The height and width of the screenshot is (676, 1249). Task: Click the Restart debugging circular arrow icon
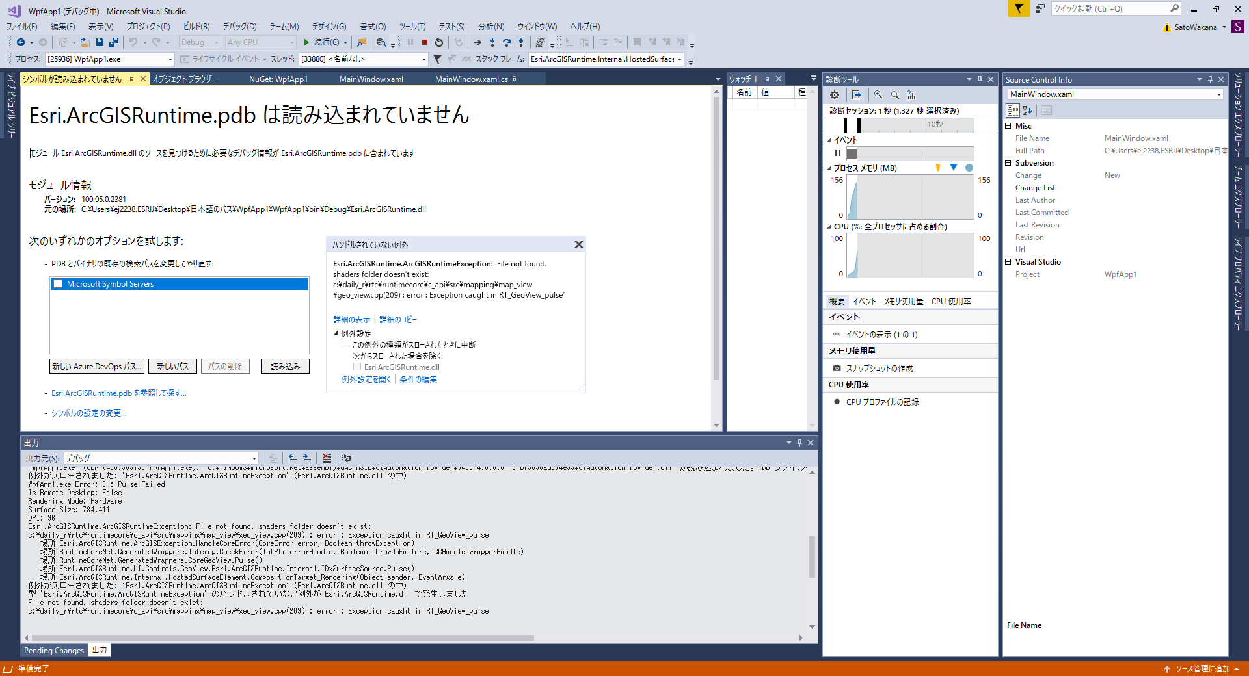click(439, 42)
